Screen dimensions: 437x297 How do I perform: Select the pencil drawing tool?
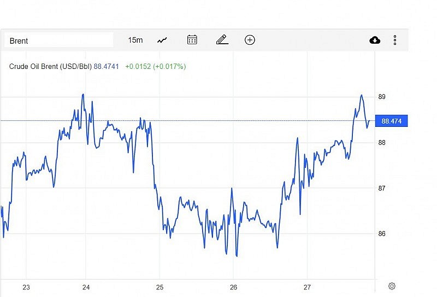point(221,39)
